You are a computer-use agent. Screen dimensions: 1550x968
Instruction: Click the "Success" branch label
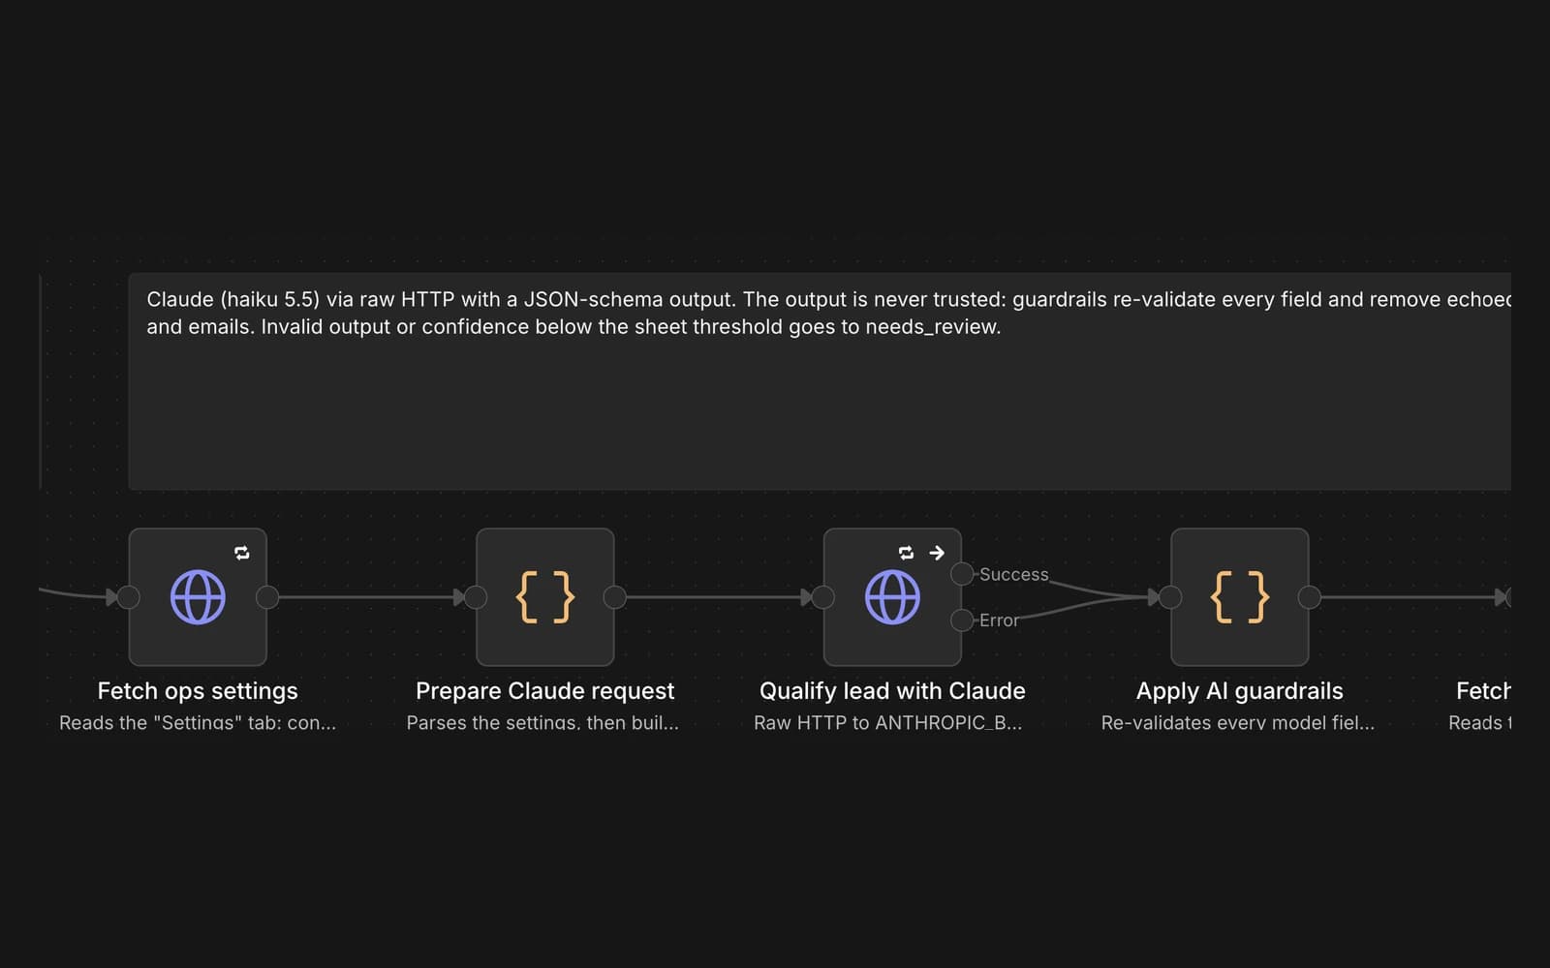pos(1014,574)
